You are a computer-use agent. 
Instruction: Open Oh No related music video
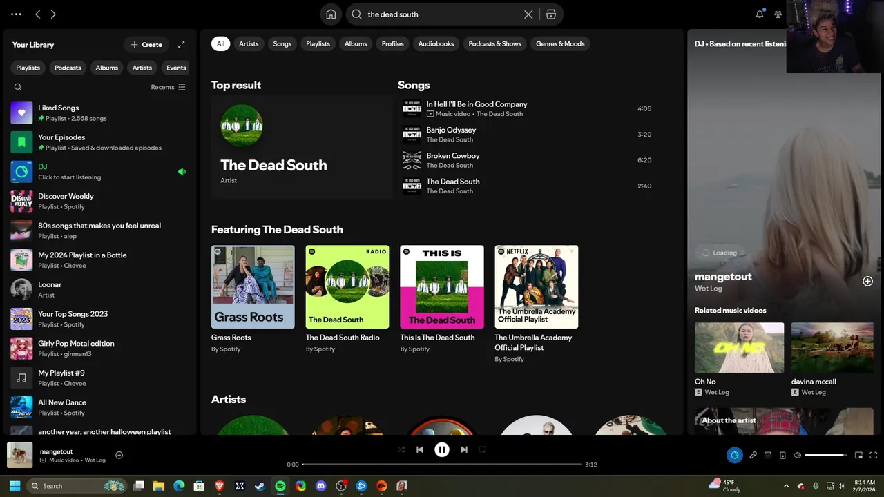coord(739,359)
